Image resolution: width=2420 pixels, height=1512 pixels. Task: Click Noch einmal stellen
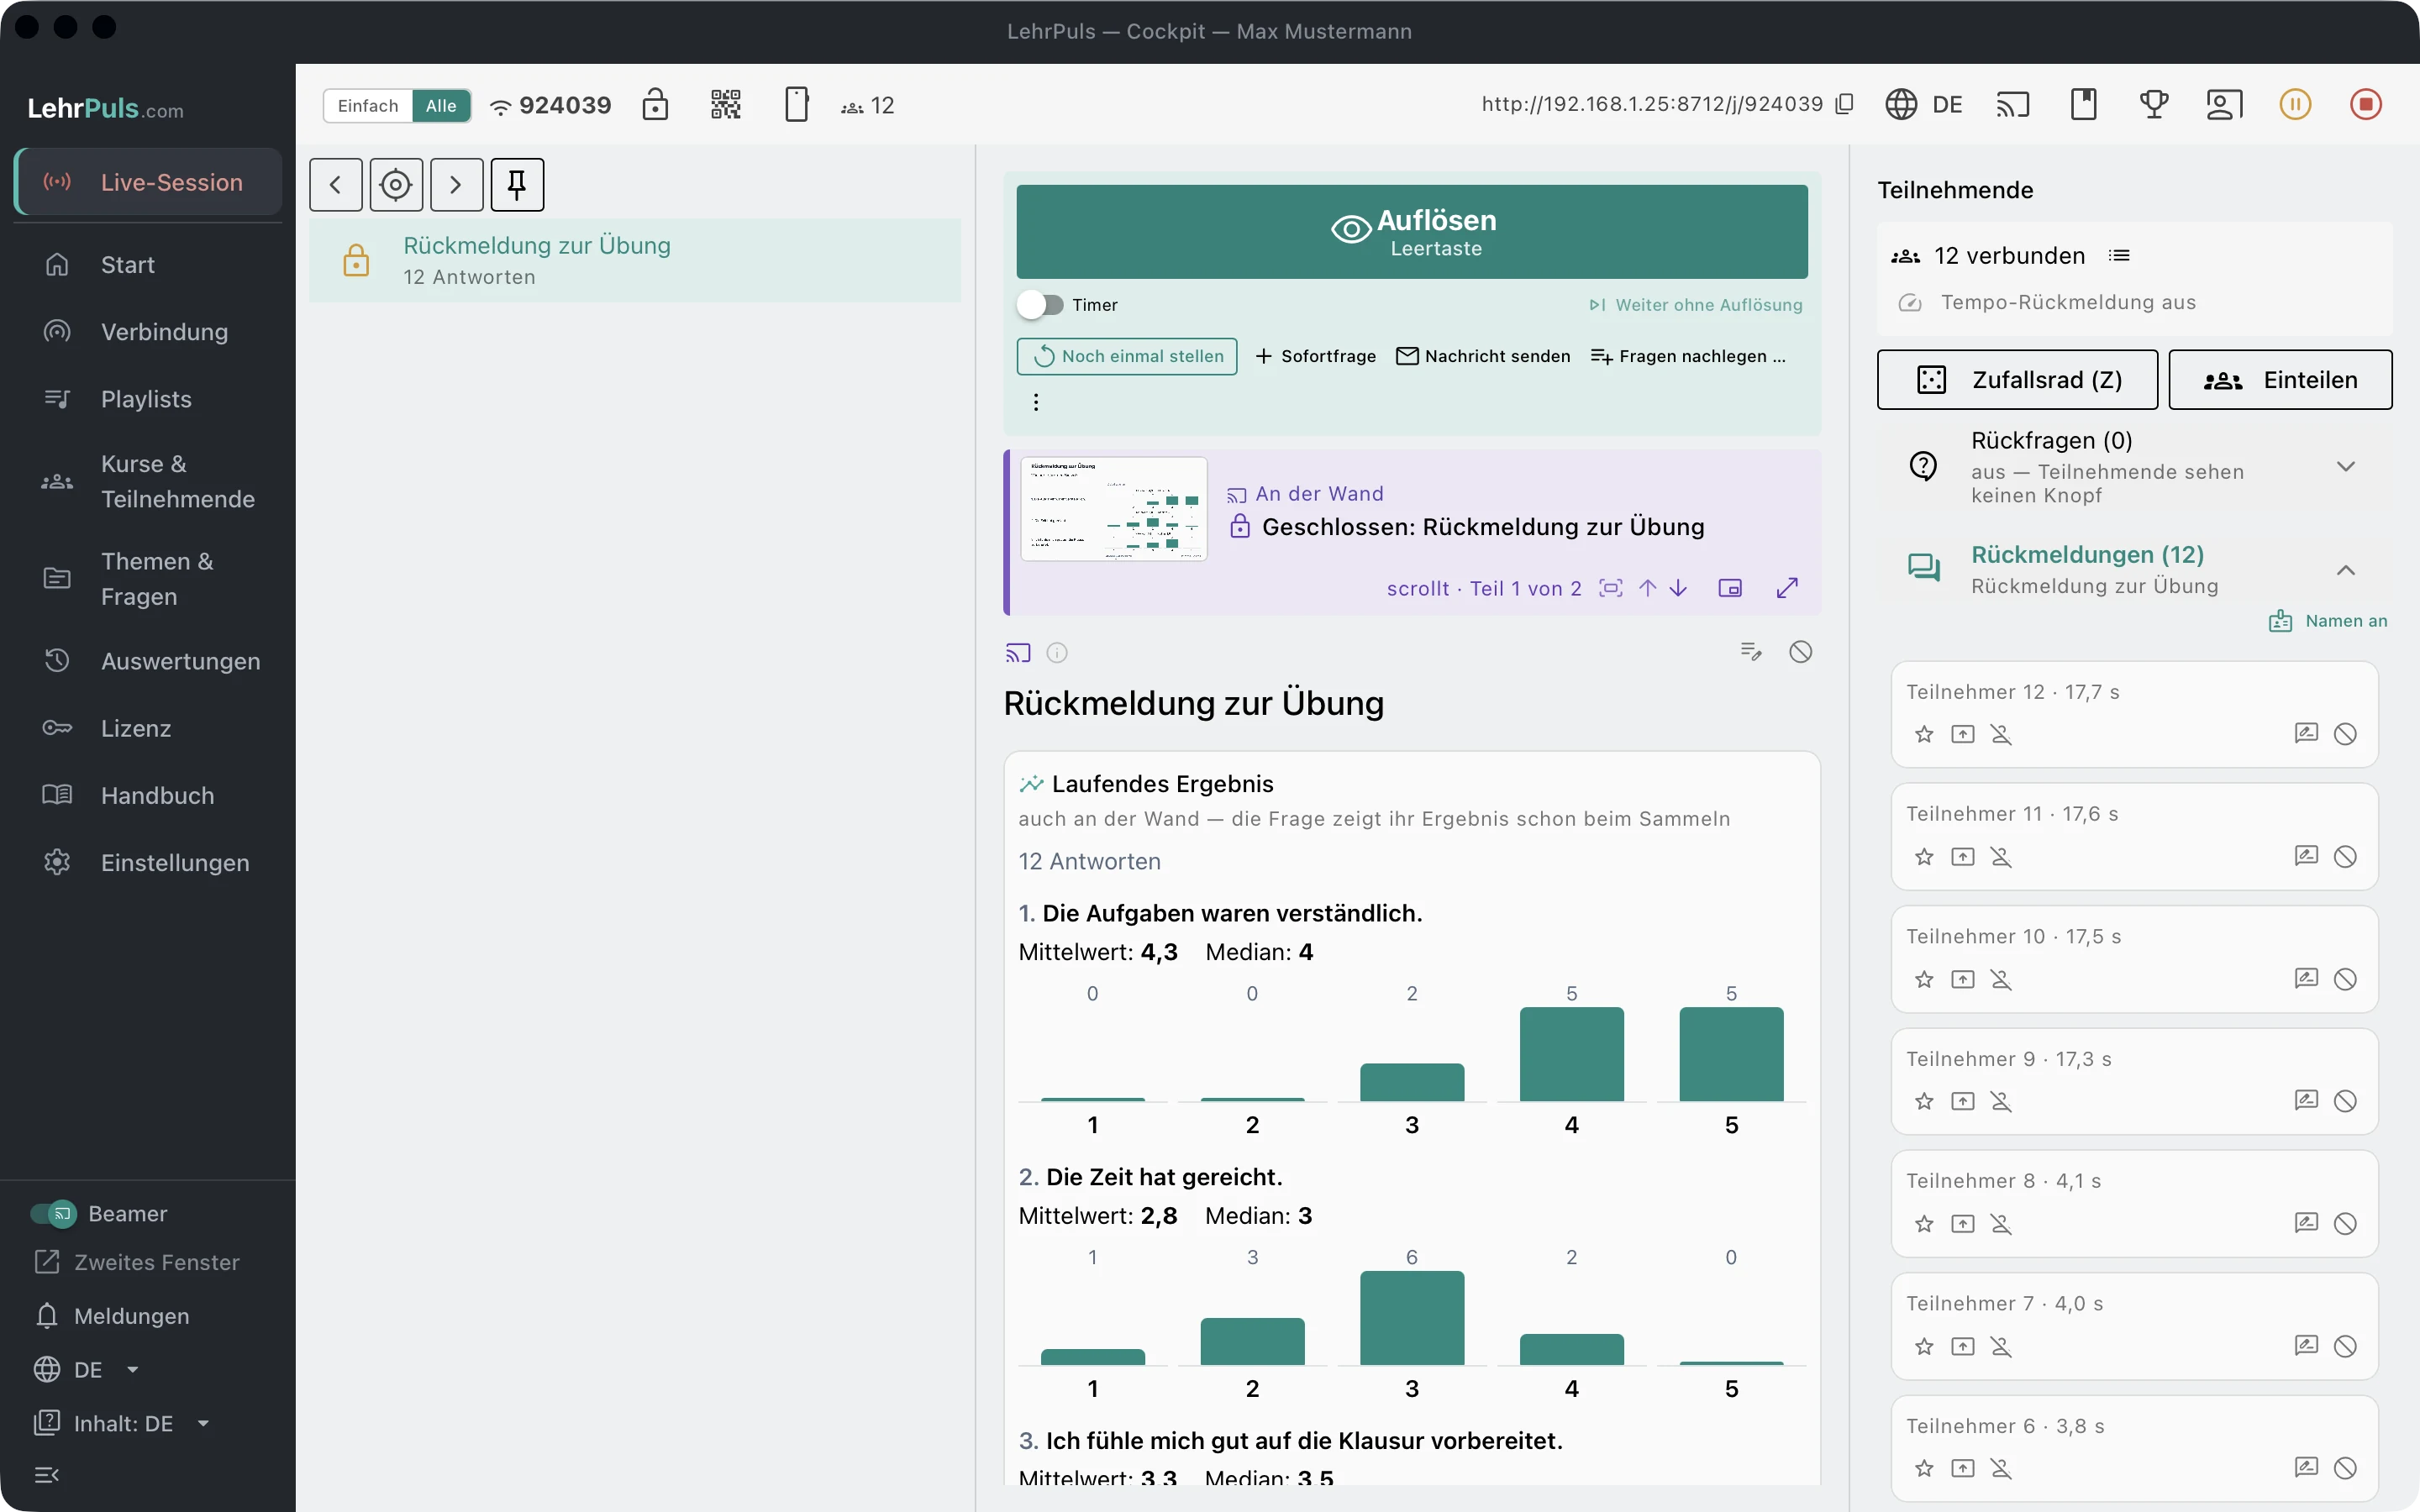1127,357
